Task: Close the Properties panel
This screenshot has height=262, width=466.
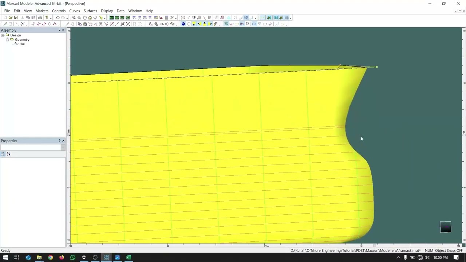Action: [x=63, y=140]
